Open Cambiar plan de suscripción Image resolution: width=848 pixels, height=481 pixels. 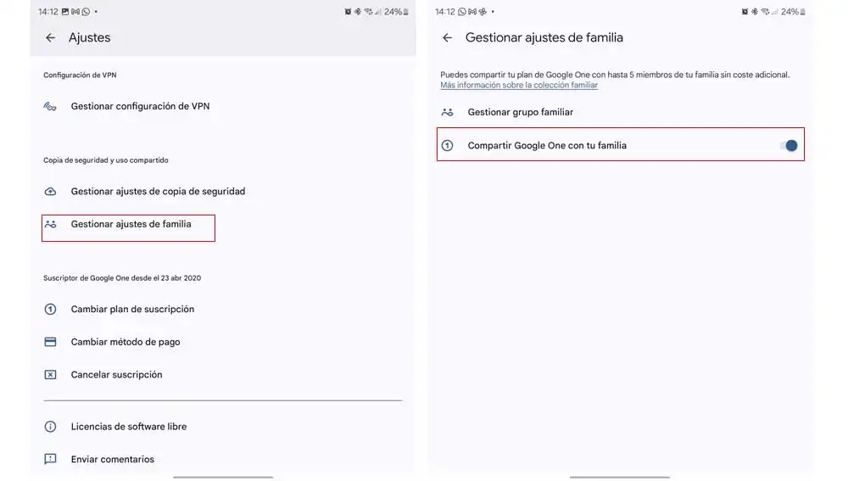(x=132, y=310)
